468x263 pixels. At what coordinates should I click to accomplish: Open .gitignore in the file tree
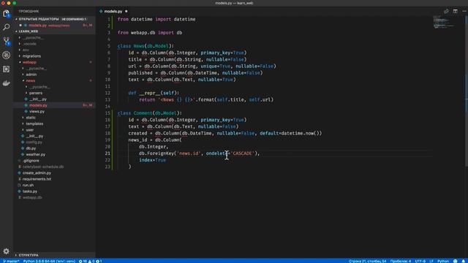click(31, 161)
